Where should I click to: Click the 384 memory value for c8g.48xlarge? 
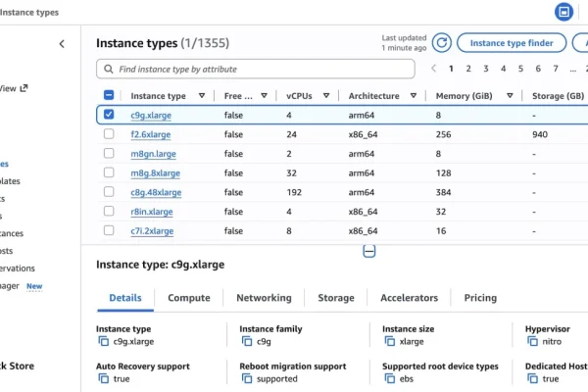click(443, 192)
